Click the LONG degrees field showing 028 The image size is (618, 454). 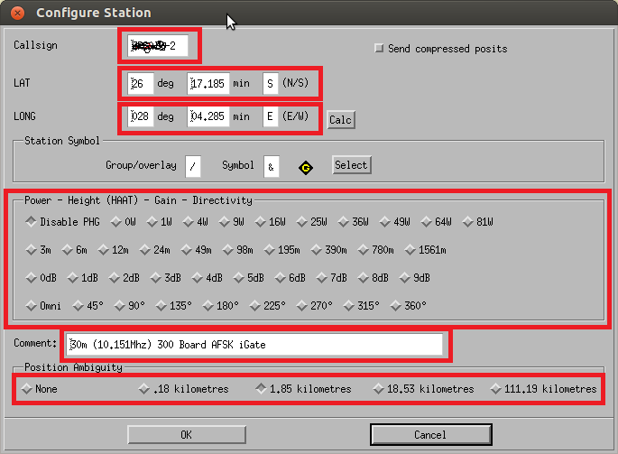coord(141,116)
